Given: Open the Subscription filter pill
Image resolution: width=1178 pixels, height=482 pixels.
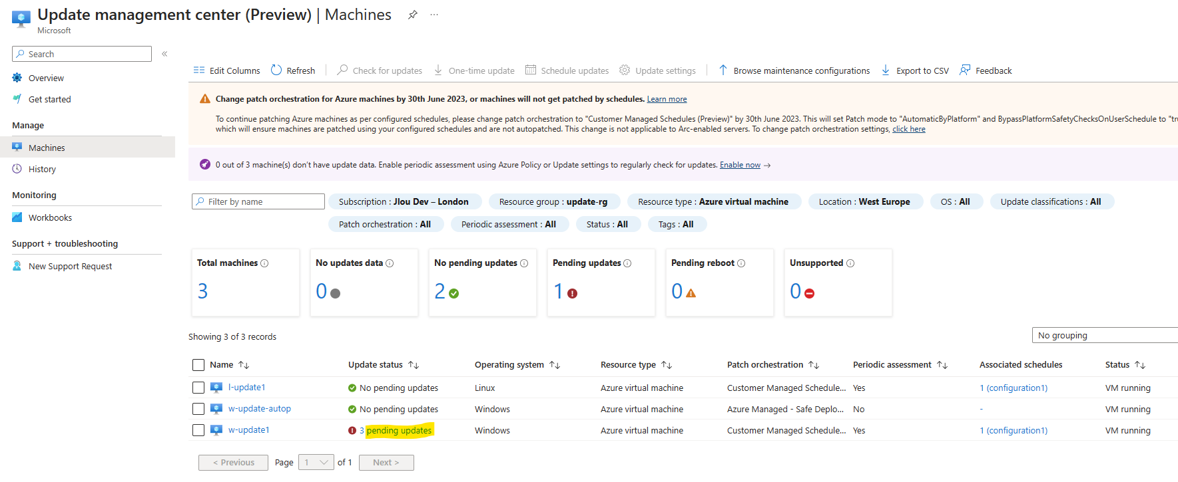Looking at the screenshot, I should pos(404,201).
